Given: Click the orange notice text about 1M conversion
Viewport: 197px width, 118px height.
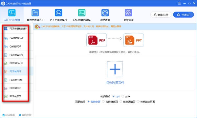Looking at the screenshot, I should (81, 27).
